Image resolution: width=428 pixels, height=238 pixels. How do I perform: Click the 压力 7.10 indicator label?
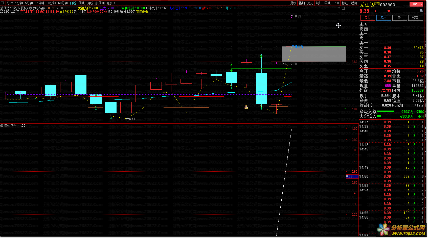click(x=107, y=8)
